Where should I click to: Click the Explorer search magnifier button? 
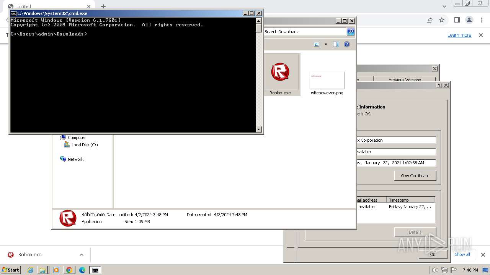(351, 32)
